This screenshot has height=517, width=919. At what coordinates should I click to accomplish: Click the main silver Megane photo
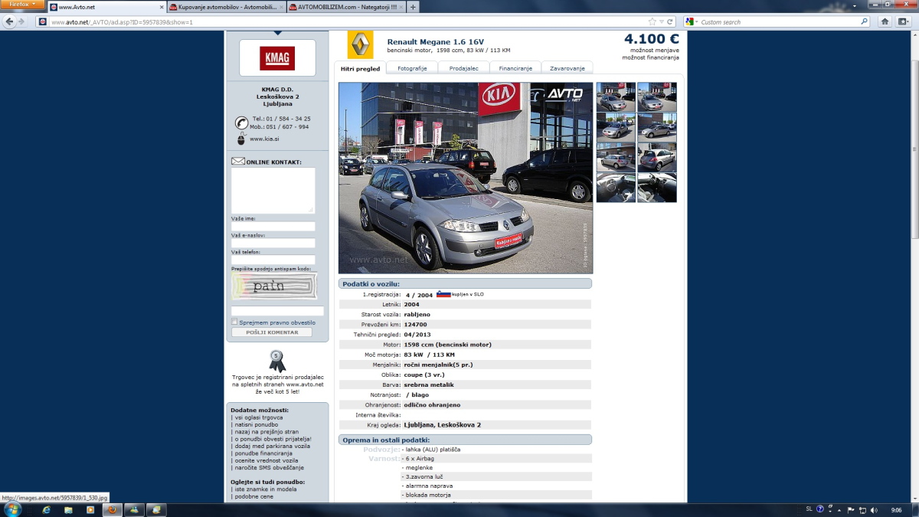[466, 178]
